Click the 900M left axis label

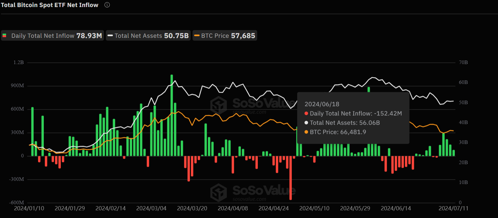(17, 86)
